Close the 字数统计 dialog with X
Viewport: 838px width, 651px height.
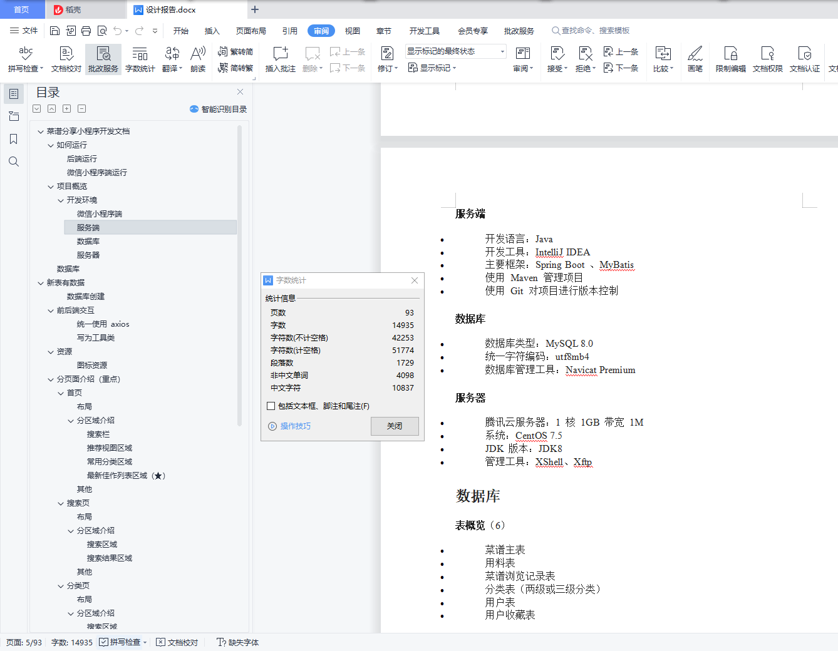tap(415, 280)
